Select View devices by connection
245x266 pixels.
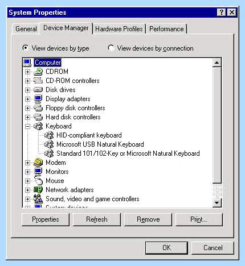pyautogui.click(x=150, y=48)
